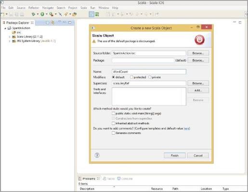Click Link with Editor in Package Explorer

pos(52,23)
